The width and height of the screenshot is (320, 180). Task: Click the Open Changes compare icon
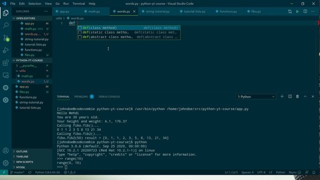pos(290,11)
